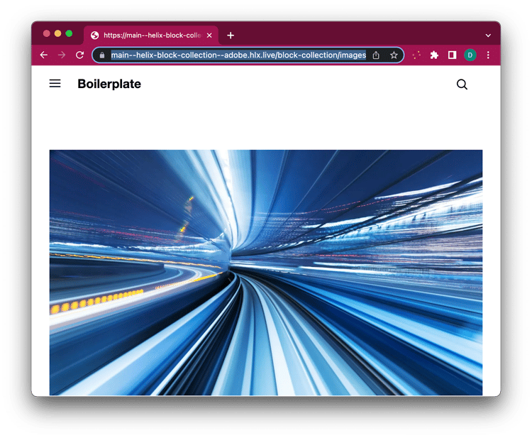Reload the current page
The image size is (532, 438).
pos(79,55)
